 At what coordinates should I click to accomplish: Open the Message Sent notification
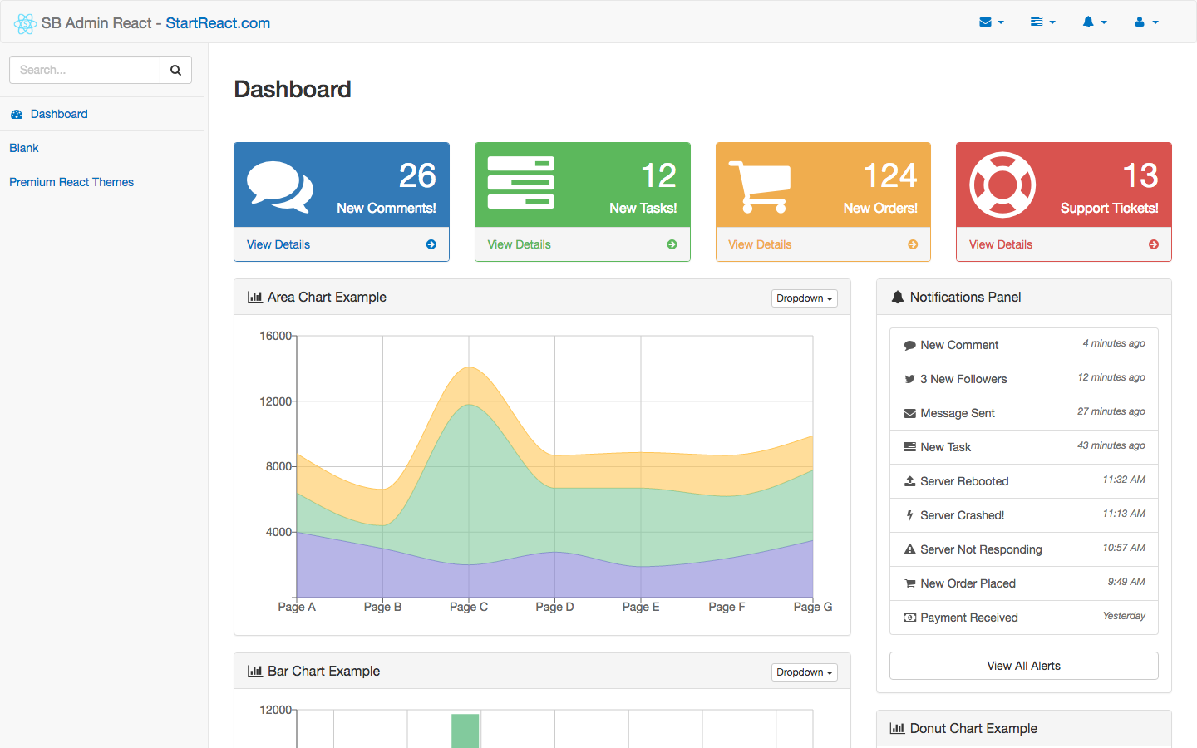1024,413
